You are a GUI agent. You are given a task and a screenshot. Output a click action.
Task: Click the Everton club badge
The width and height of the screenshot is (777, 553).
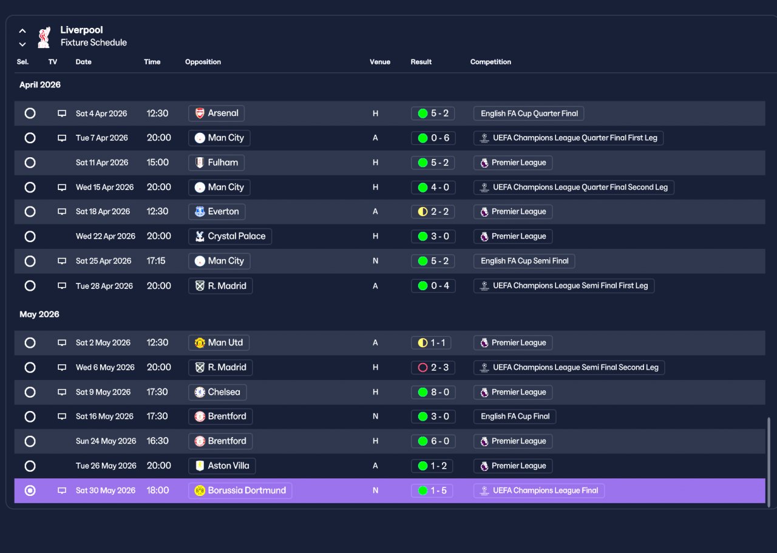[200, 212]
